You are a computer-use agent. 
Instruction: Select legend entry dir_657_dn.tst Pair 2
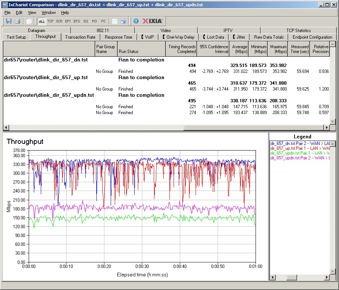pyautogui.click(x=300, y=144)
